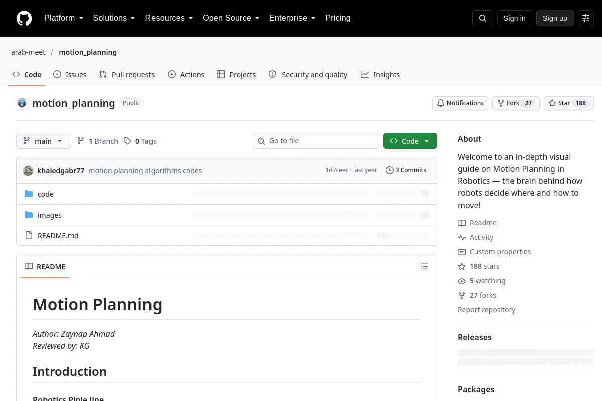The width and height of the screenshot is (602, 401).
Task: Expand the Platform menu
Action: (64, 18)
